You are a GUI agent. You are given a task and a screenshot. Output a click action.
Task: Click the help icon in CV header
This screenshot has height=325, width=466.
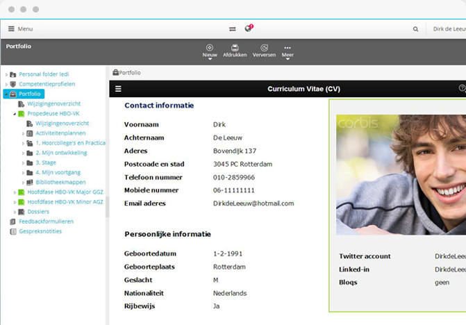pos(462,88)
